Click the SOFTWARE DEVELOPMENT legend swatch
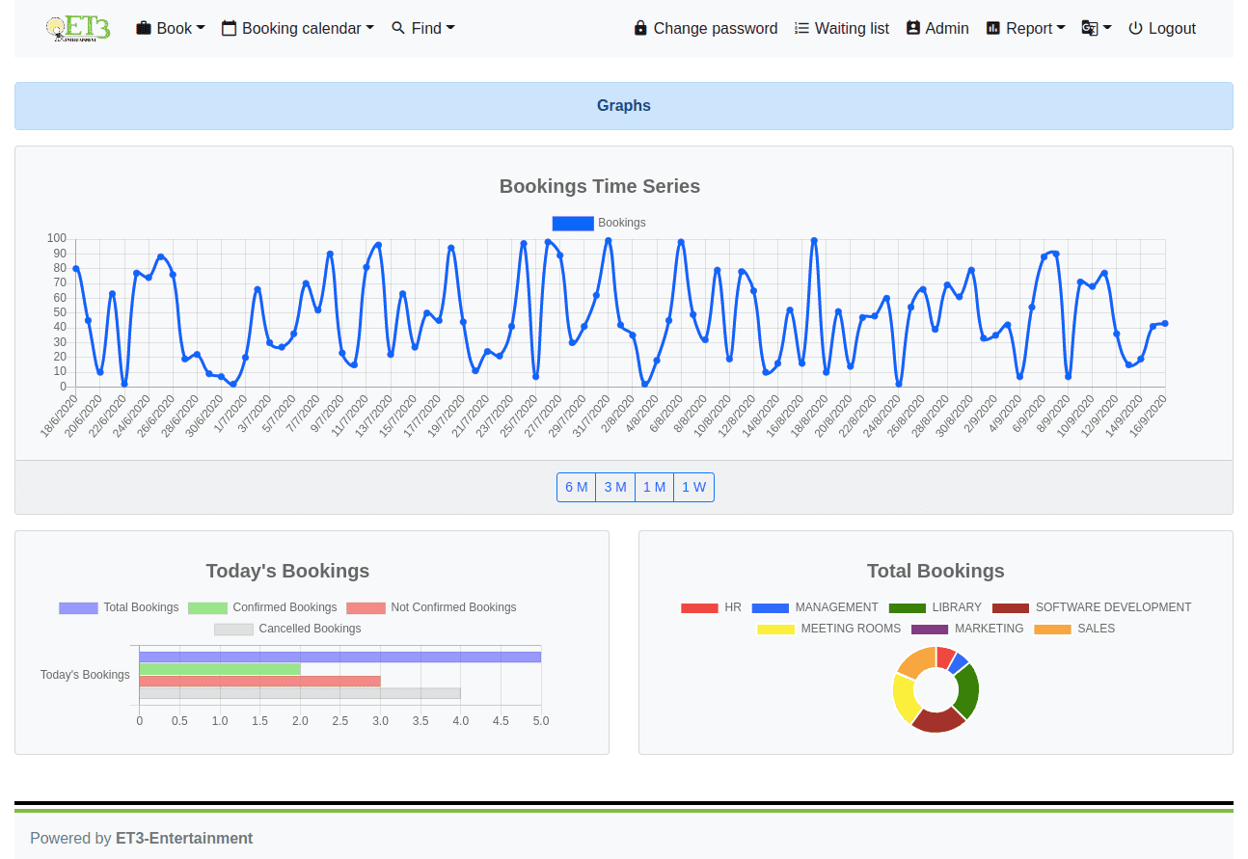Screen dimensions: 1248x859 click(1011, 607)
